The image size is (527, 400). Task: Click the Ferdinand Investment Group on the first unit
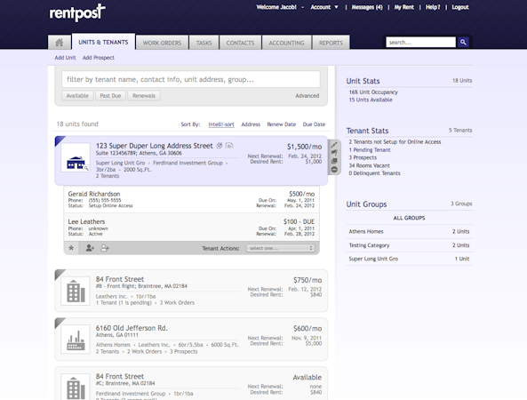tap(188, 163)
